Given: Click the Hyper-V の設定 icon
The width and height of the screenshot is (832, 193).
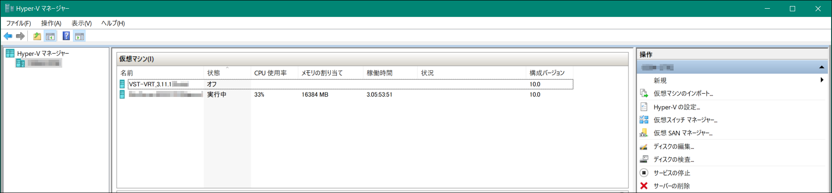Looking at the screenshot, I should click(644, 107).
